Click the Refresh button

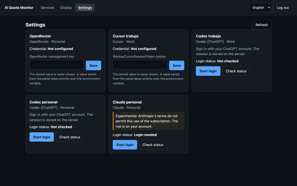click(x=262, y=25)
